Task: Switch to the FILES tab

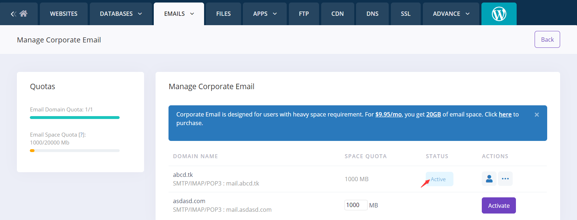Action: pos(223,14)
